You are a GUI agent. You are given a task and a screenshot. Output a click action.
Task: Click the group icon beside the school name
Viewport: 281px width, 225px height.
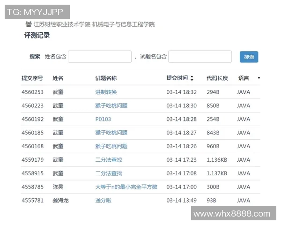pos(29,24)
